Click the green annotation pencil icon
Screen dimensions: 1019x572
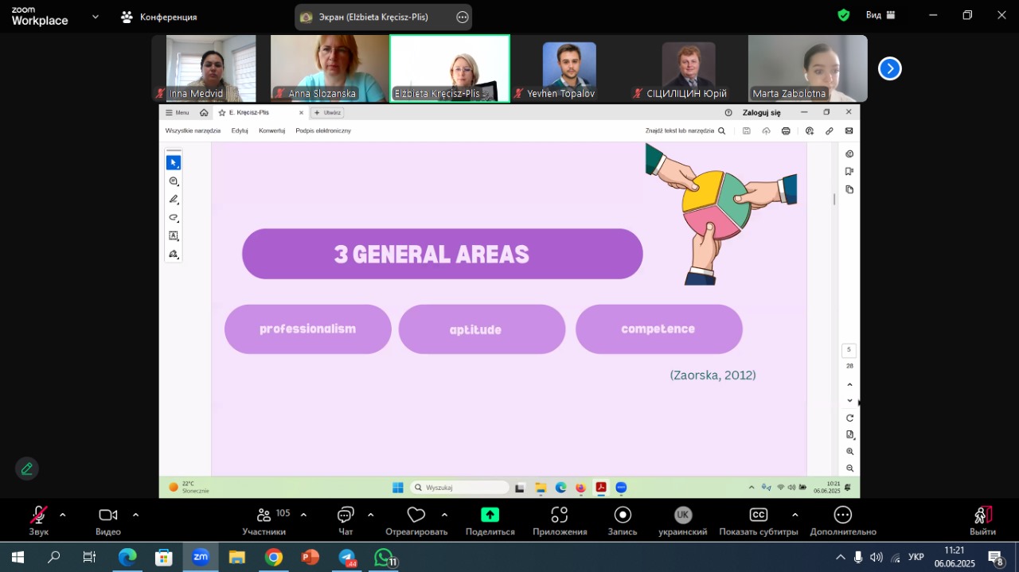[27, 469]
